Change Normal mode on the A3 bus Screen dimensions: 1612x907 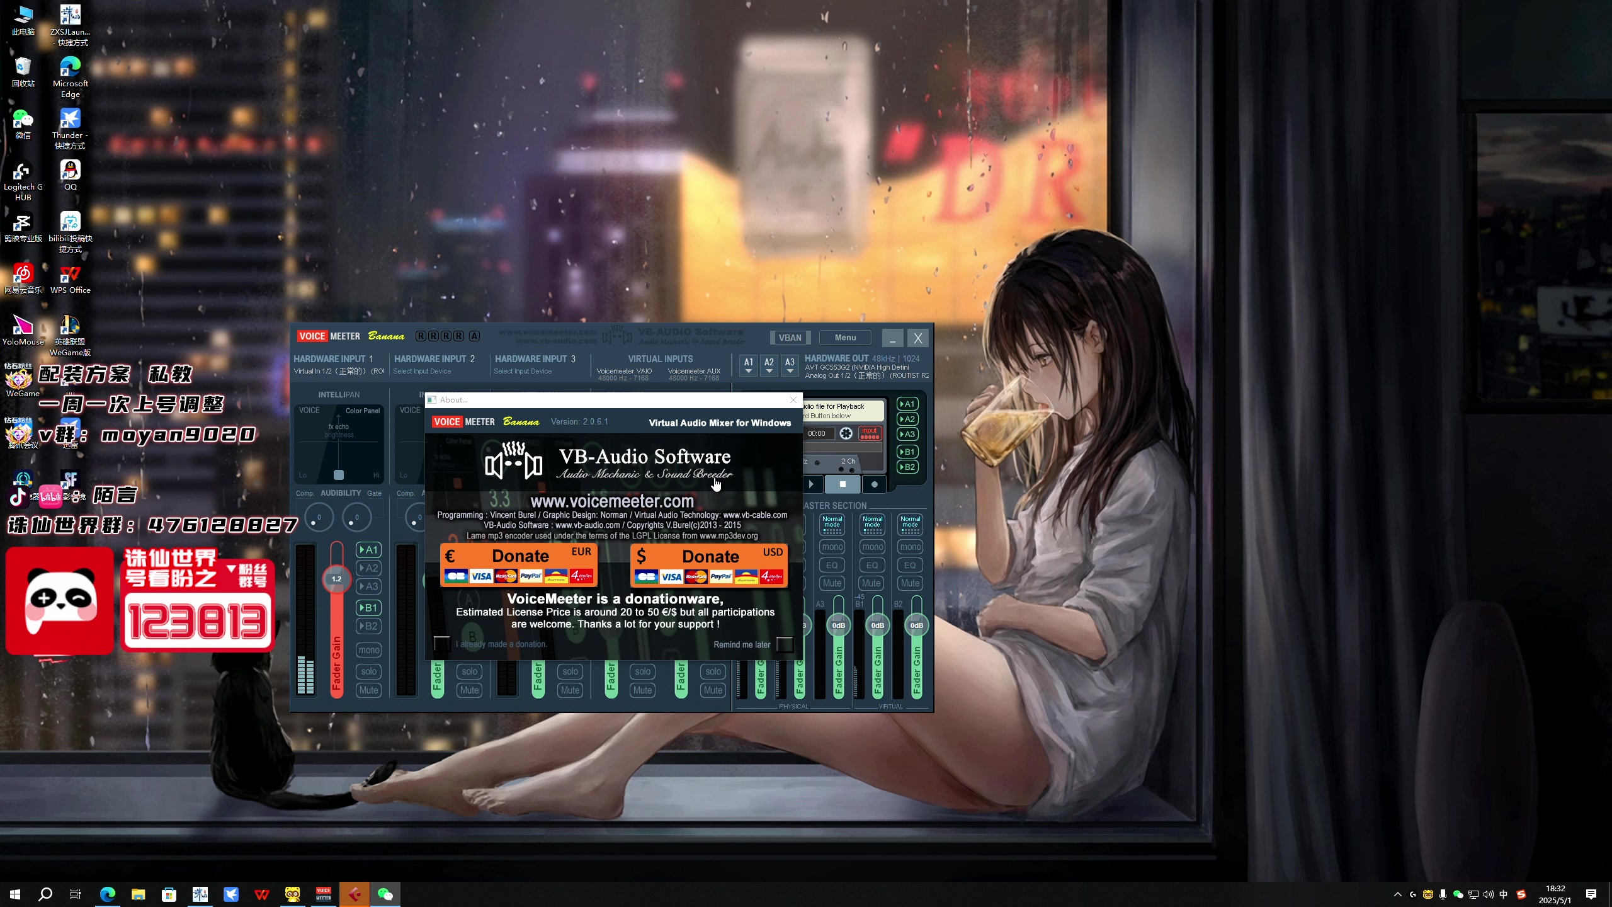[x=832, y=525]
